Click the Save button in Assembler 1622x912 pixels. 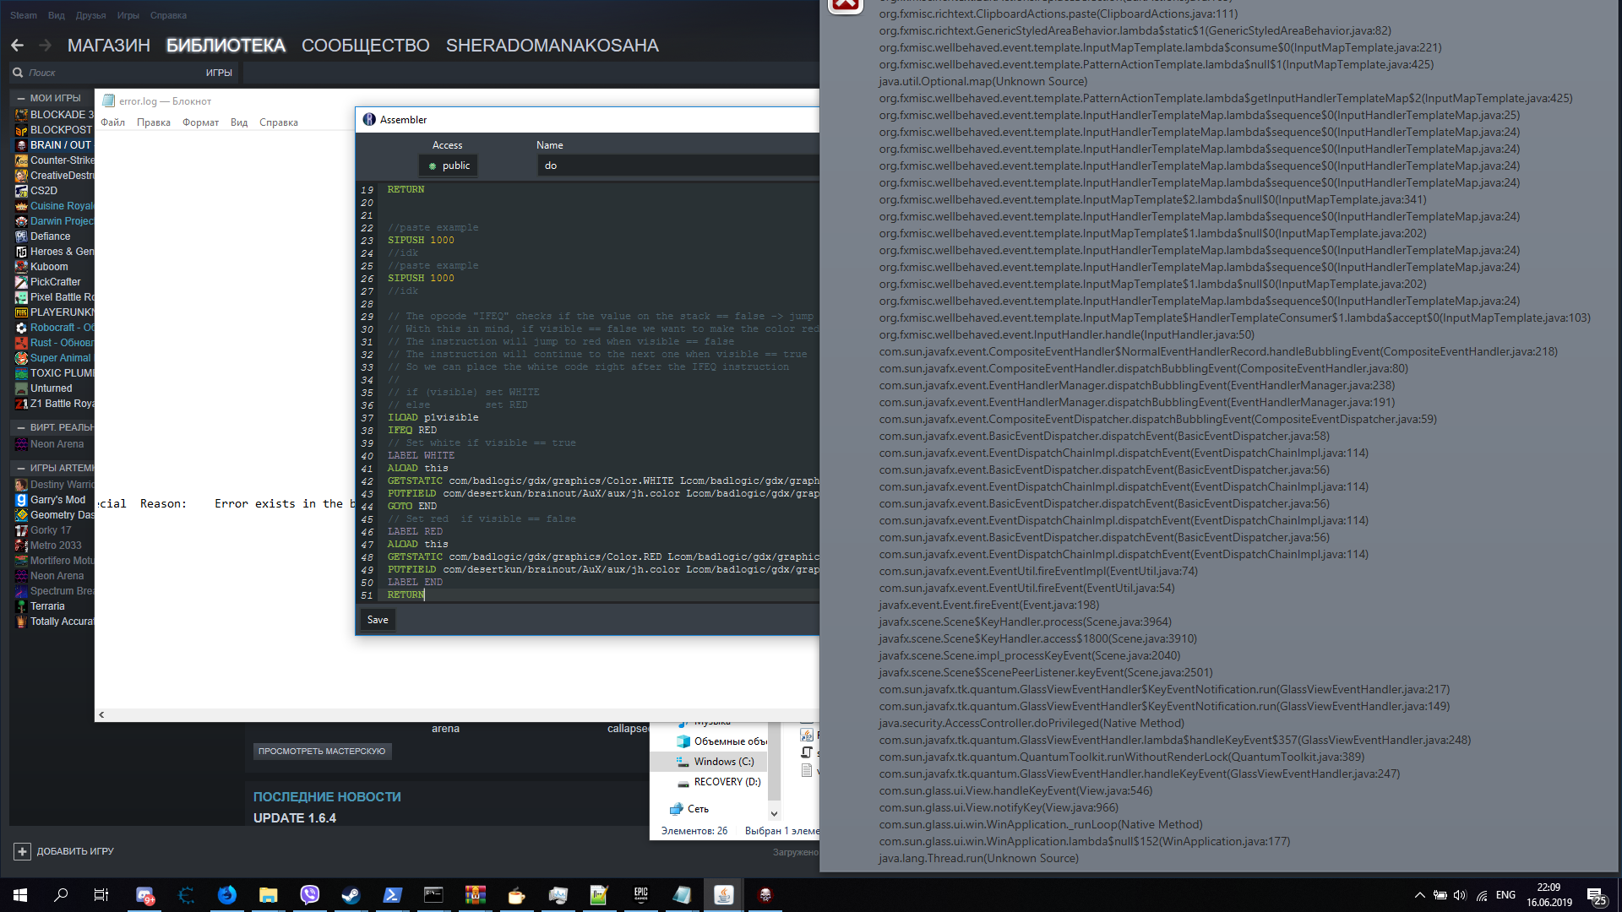pyautogui.click(x=377, y=619)
